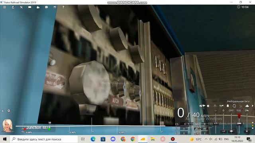This screenshot has width=255, height=143.
Task: Click the large round cab knob
Action: pos(90,83)
